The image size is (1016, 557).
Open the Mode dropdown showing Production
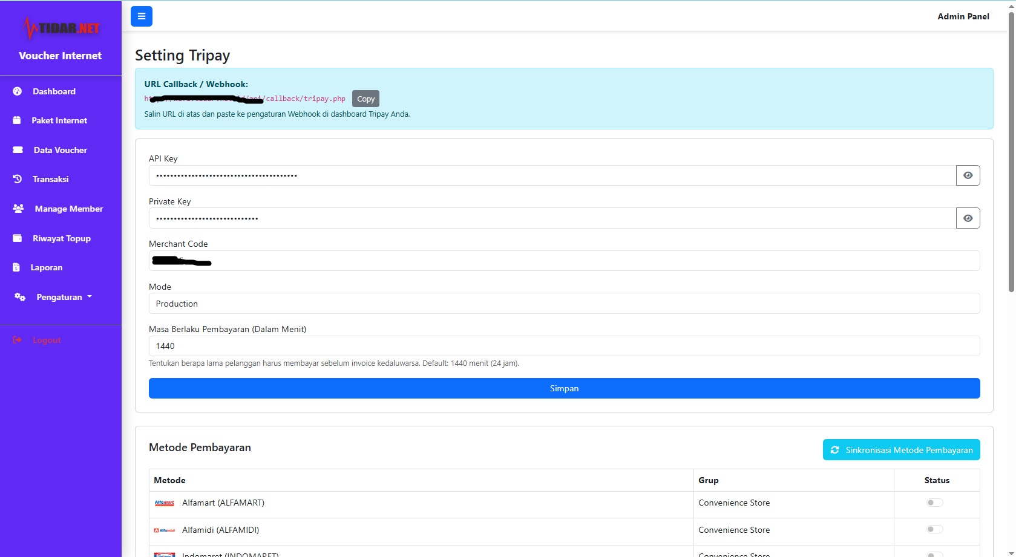[x=564, y=304]
